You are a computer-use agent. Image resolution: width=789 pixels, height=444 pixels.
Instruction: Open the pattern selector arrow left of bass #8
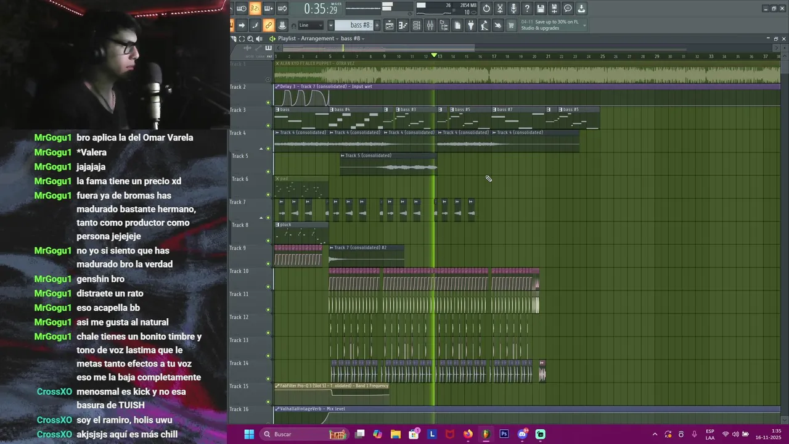tap(331, 25)
